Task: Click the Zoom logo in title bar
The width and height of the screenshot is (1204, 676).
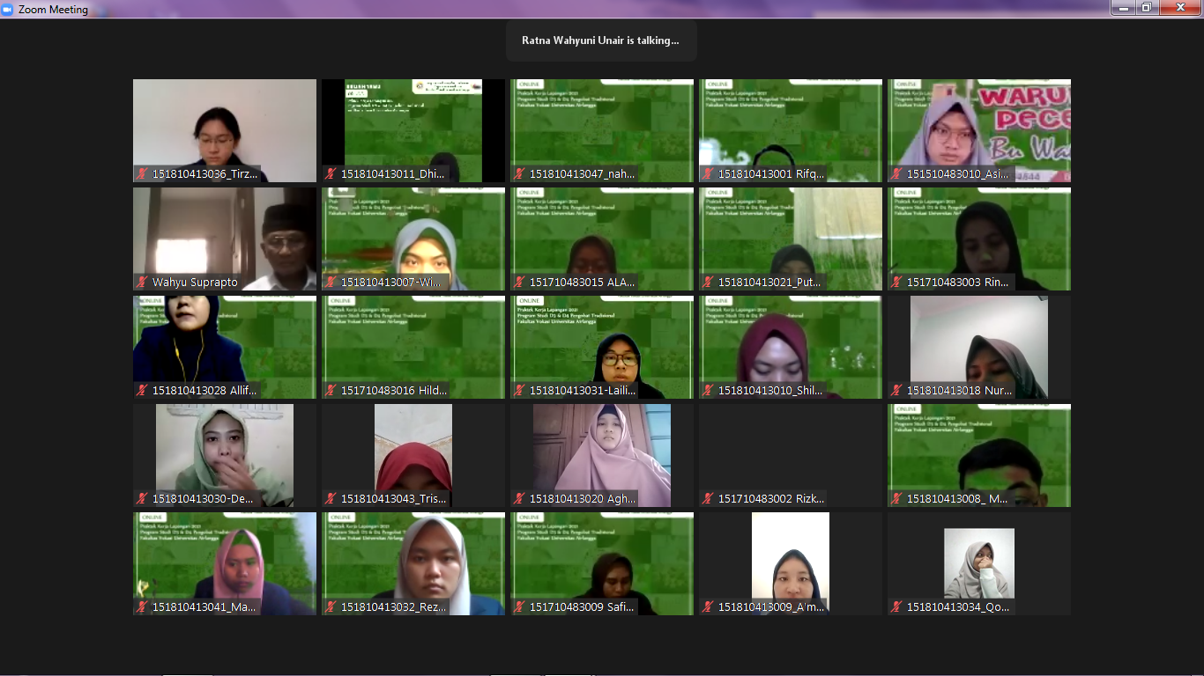Action: point(8,9)
